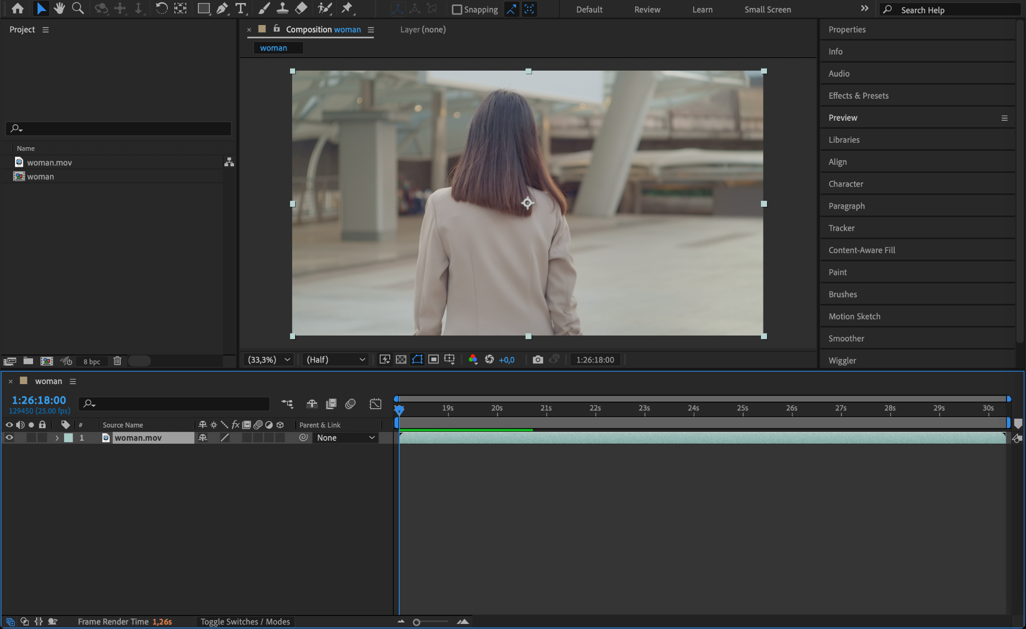Image resolution: width=1026 pixels, height=629 pixels.
Task: Open Project panel menu
Action: click(46, 30)
